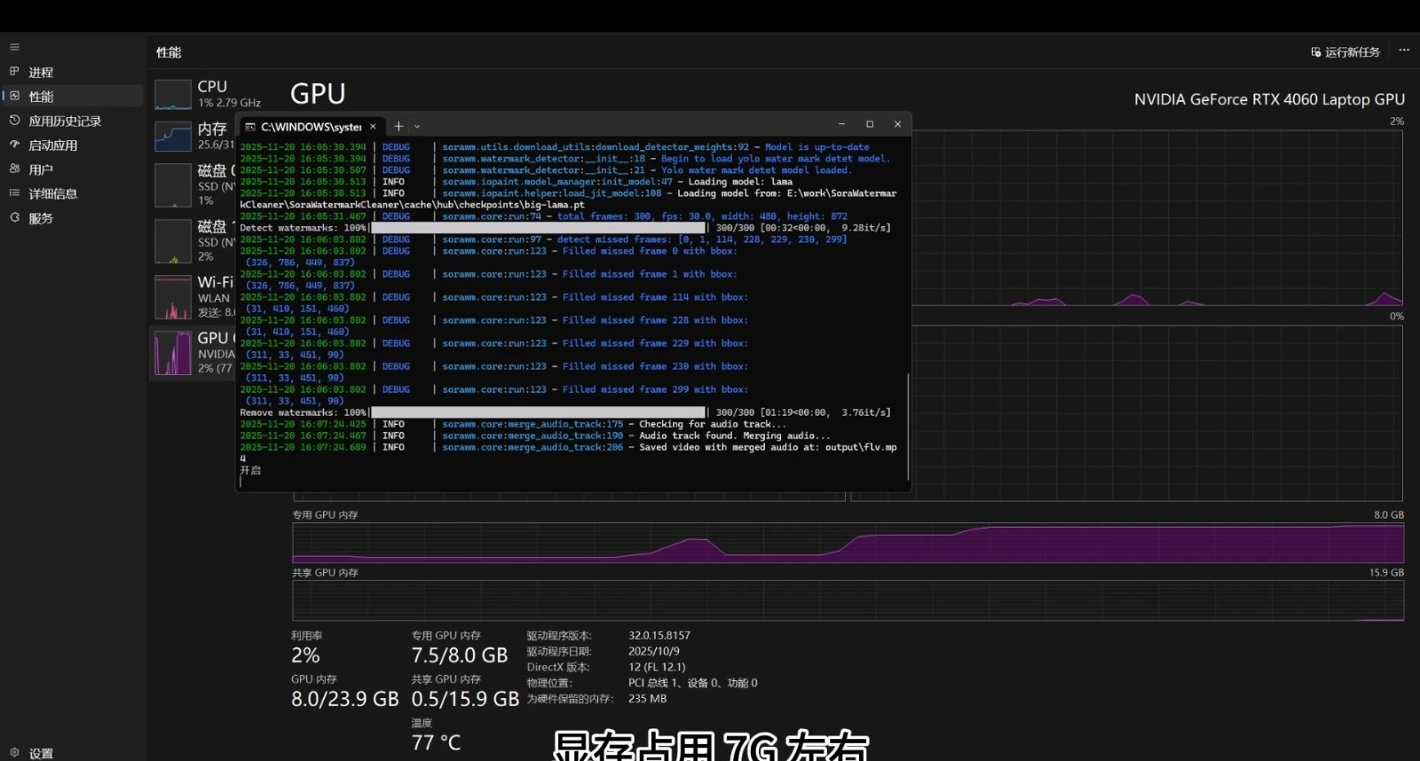Click the 专用 GPU 内存 usage graph
1420x761 pixels.
[x=848, y=543]
